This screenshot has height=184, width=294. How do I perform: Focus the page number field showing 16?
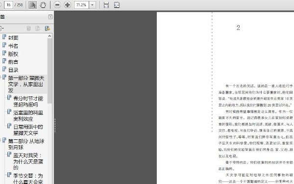[8, 5]
